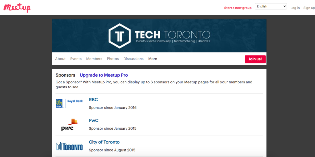
Task: Open the RBC Royal Bank logo
Action: pos(69,104)
